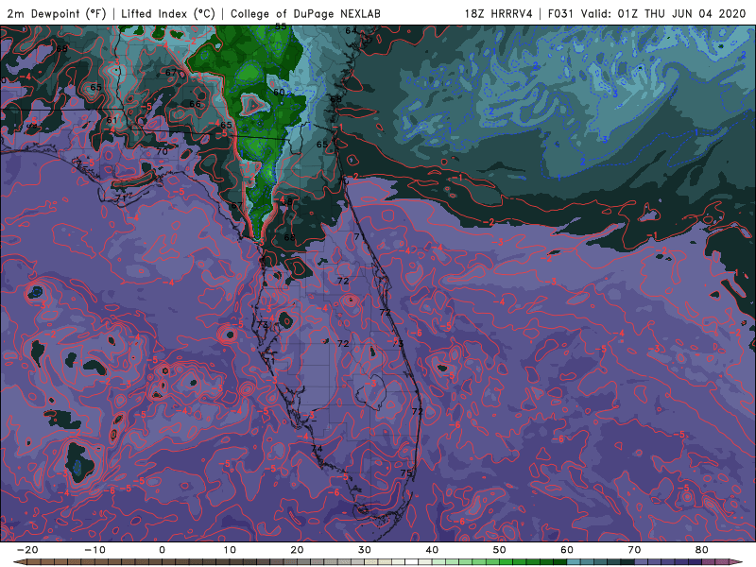Image resolution: width=756 pixels, height=567 pixels.
Task: Click the 55 dewpoint value at the map top
Action: tap(281, 26)
